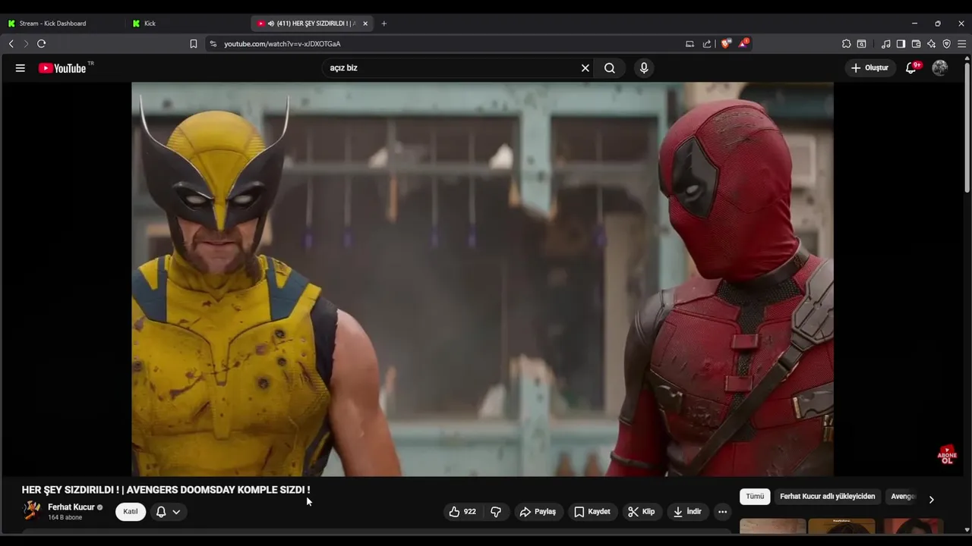The width and height of the screenshot is (972, 546).
Task: Open more actions three-dot menu
Action: click(723, 512)
